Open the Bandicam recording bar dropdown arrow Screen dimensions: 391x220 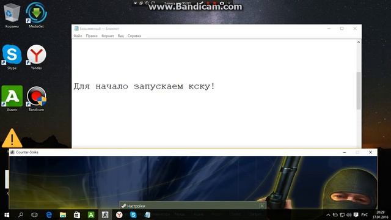(135, 3)
